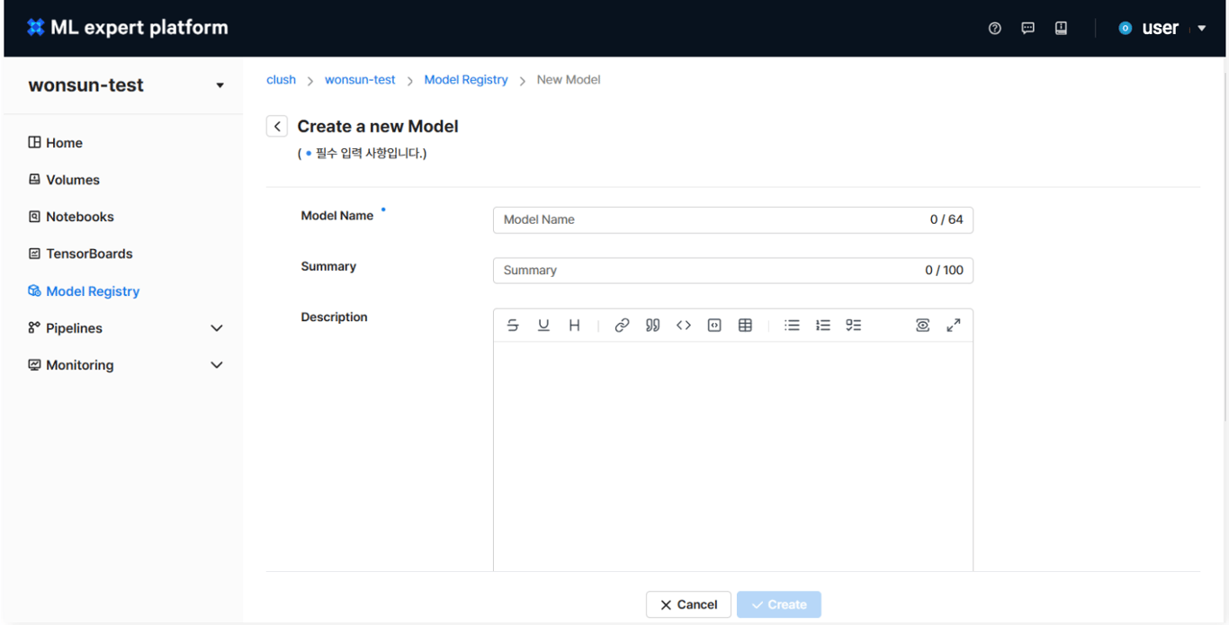The image size is (1229, 625).
Task: Click the Volumes sidebar icon
Action: [34, 179]
